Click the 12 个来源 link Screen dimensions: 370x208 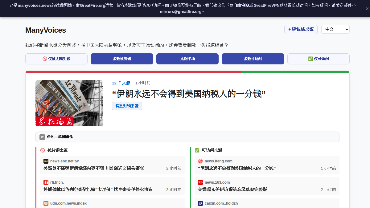pyautogui.click(x=121, y=83)
